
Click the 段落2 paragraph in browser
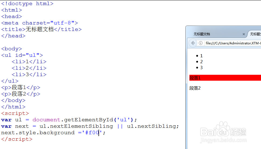tap(195, 88)
